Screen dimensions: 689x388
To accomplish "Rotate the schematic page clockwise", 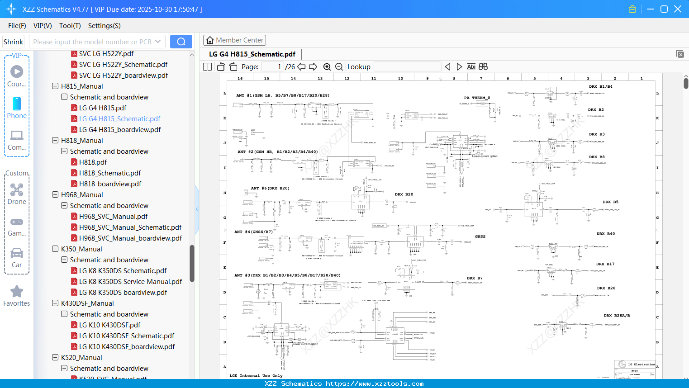I will pyautogui.click(x=233, y=66).
